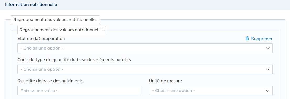
Task: Click the chevron arrow of Etat de préparation field
Action: click(x=267, y=48)
